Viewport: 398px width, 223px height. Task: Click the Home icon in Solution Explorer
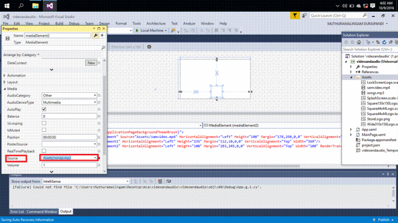pyautogui.click(x=359, y=42)
